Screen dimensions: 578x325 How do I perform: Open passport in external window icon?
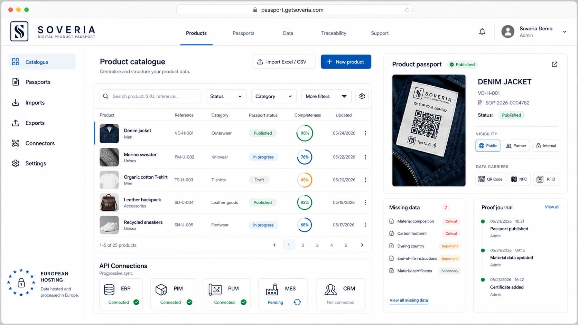click(554, 64)
